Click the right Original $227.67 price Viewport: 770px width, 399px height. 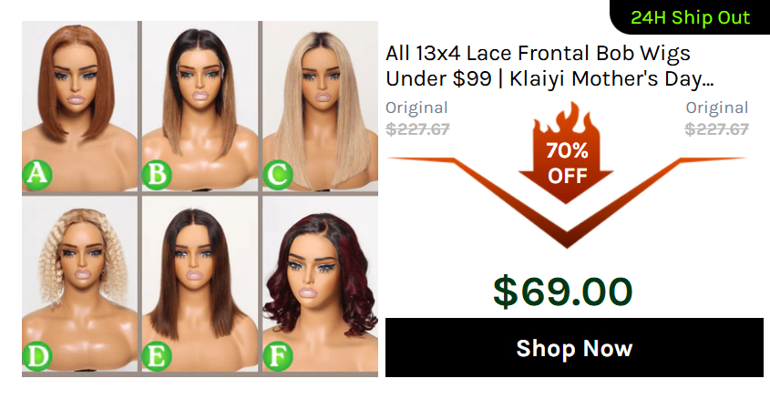716,118
